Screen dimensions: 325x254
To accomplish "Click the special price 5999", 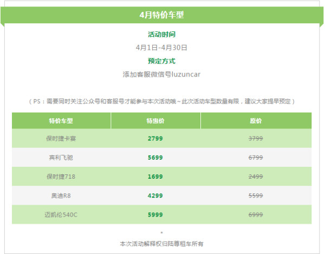I will (155, 214).
